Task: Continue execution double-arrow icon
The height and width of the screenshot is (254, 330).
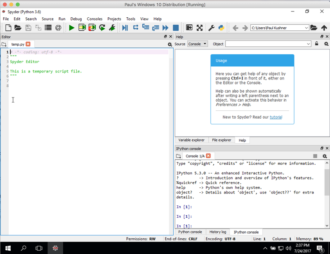Action: (x=165, y=28)
